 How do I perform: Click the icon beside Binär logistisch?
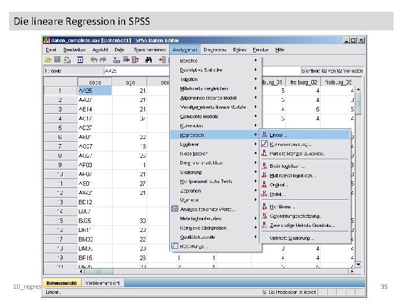[264, 166]
